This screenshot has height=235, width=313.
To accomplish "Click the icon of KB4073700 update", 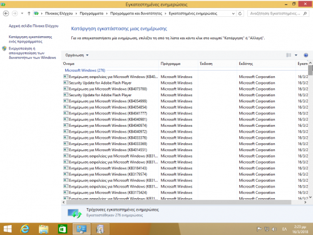I will (x=66, y=89).
